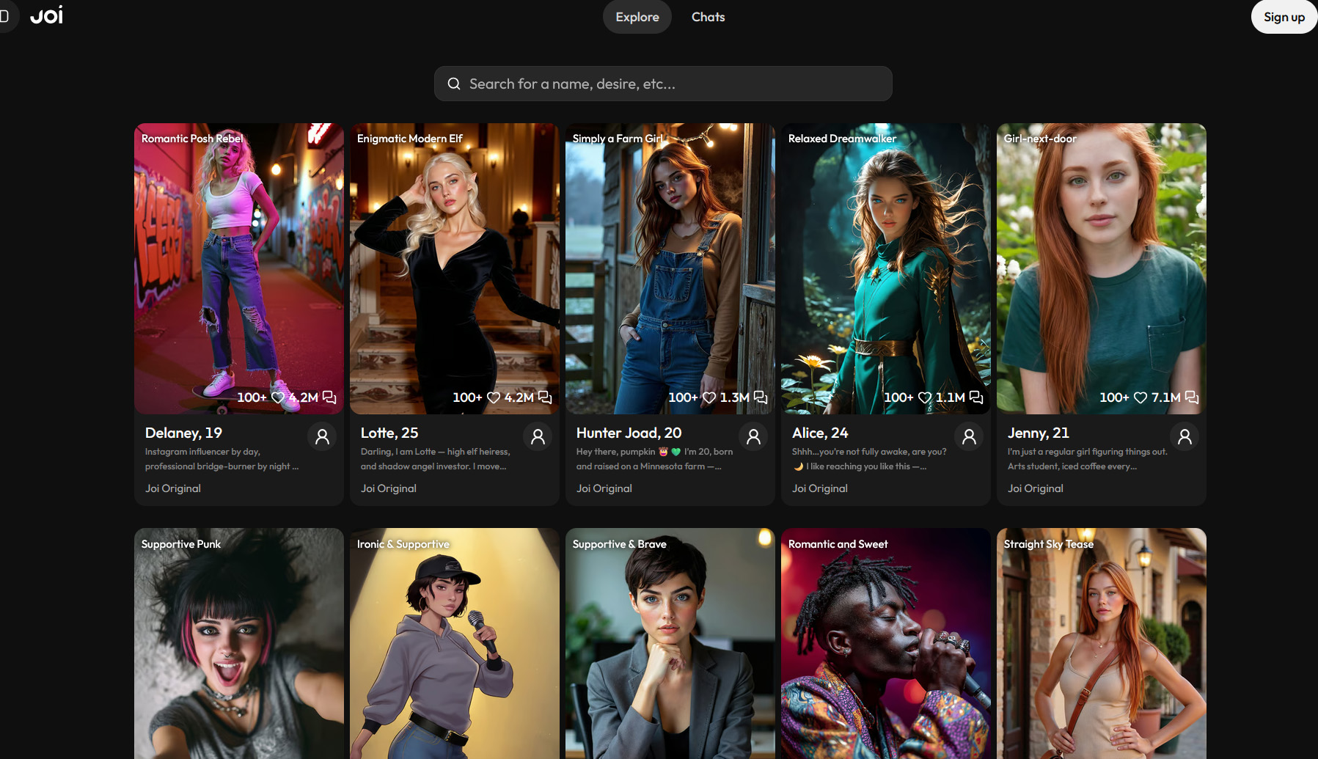Open Lotte's profile icon

538,437
